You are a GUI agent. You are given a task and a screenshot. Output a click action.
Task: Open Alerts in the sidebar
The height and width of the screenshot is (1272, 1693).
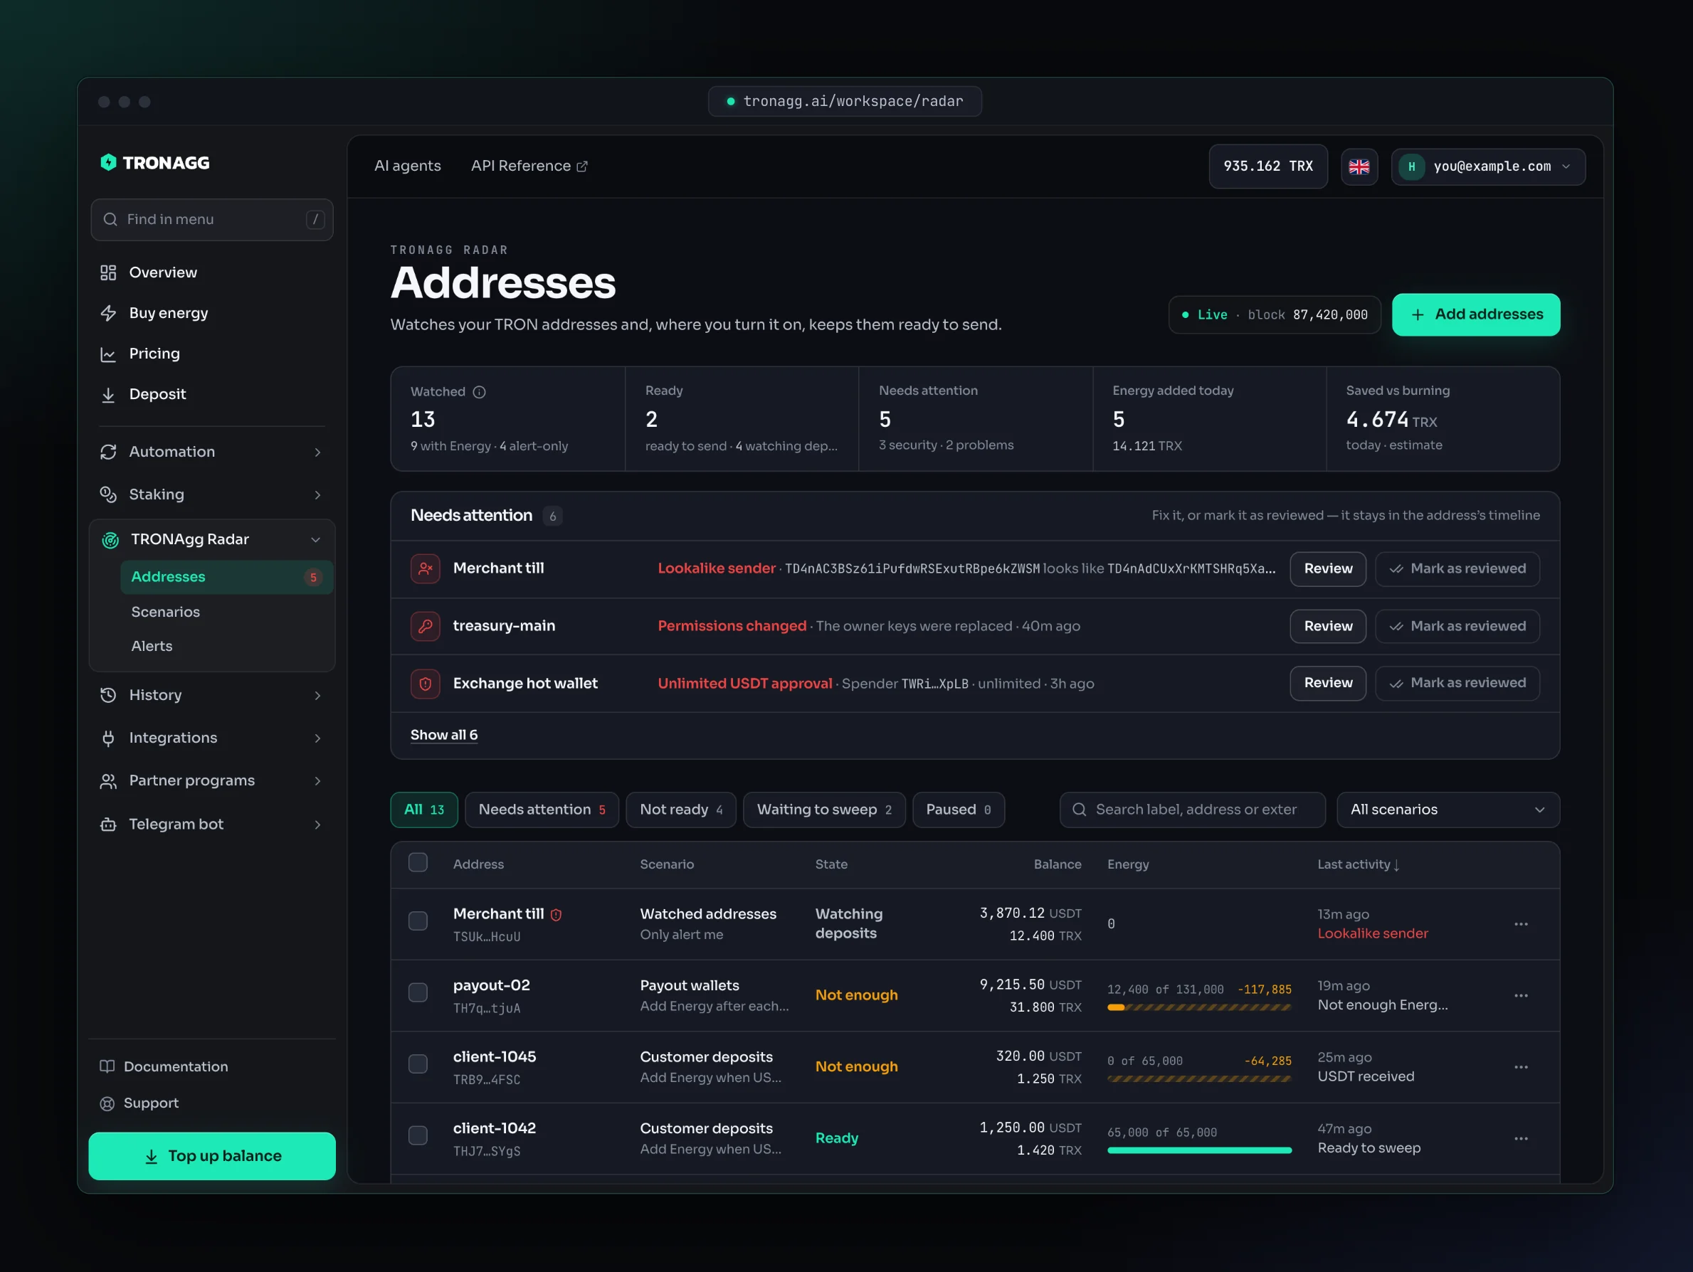pyautogui.click(x=152, y=646)
